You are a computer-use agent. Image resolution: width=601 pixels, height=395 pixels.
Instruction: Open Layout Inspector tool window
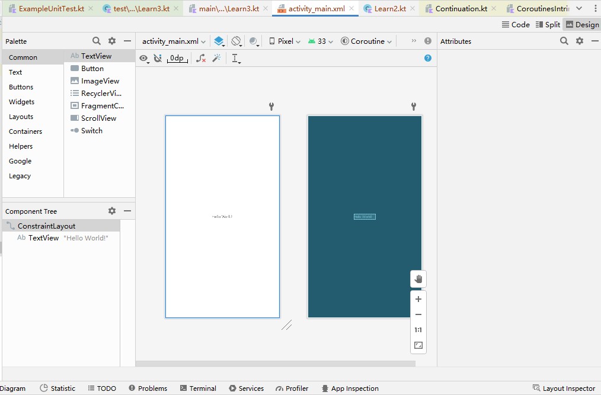(x=564, y=388)
